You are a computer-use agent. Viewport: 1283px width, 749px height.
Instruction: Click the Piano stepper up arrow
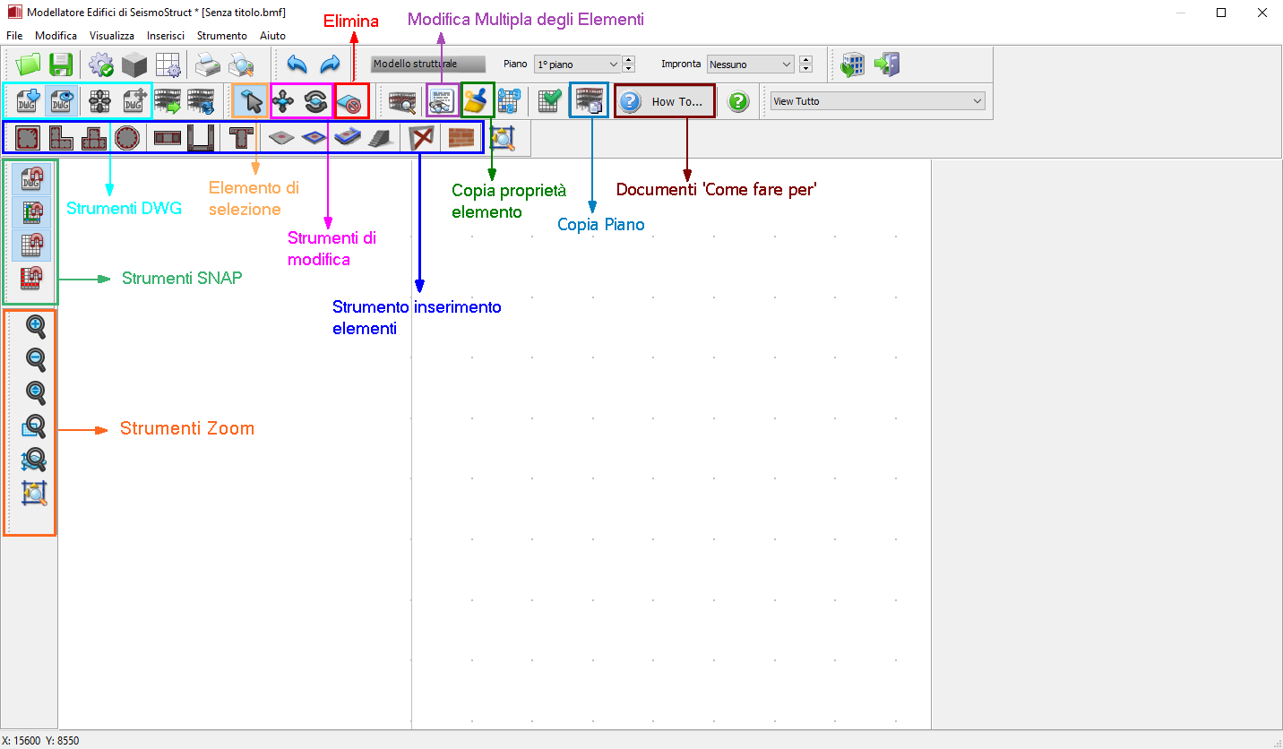coord(628,60)
